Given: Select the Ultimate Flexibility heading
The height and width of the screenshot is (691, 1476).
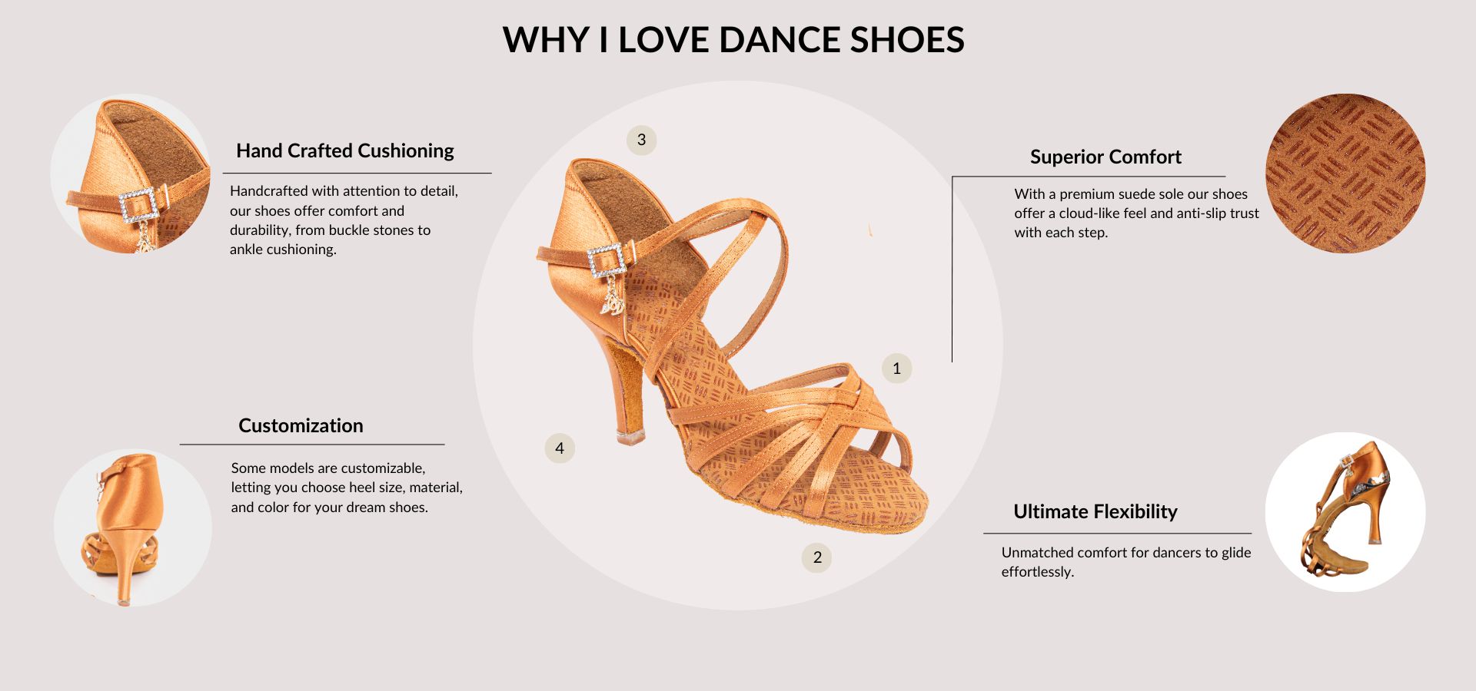Looking at the screenshot, I should click(x=1095, y=511).
